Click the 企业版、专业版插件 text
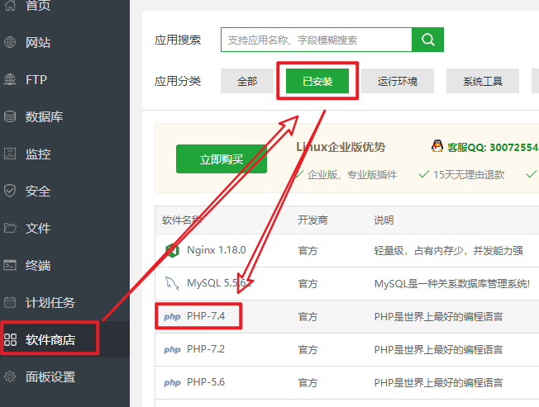539x407 pixels. 352,175
